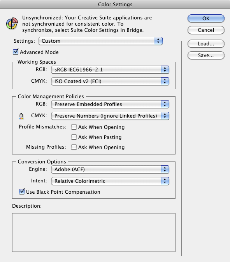Click the CMYK policy lock icon
The width and height of the screenshot is (230, 262).
pos(21,116)
